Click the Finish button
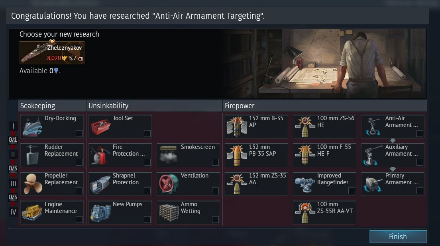 tap(398, 237)
